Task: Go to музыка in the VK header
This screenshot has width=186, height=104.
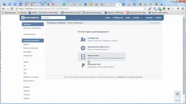Action: (136, 18)
